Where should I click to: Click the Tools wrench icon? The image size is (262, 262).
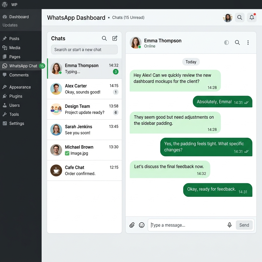tap(5, 114)
